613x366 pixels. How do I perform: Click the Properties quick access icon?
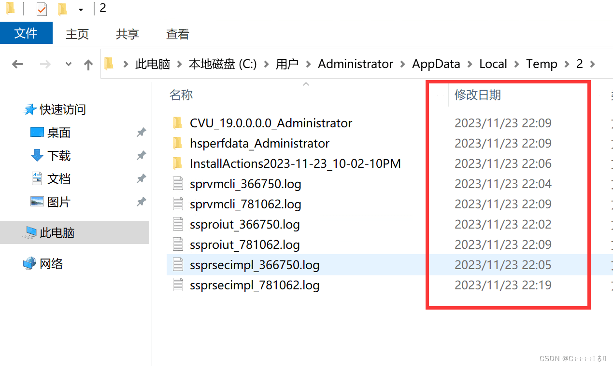pyautogui.click(x=42, y=9)
